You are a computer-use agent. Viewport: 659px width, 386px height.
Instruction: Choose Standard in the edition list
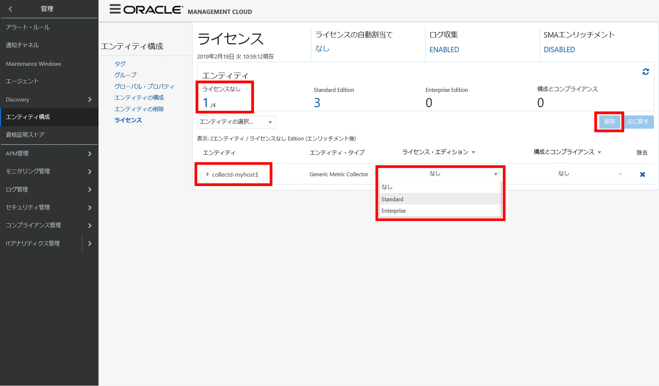pos(440,199)
